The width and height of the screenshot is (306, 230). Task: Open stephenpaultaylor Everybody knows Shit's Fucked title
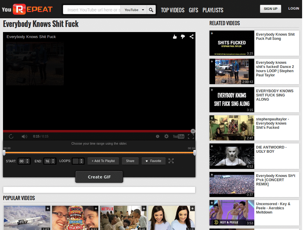coord(273,123)
